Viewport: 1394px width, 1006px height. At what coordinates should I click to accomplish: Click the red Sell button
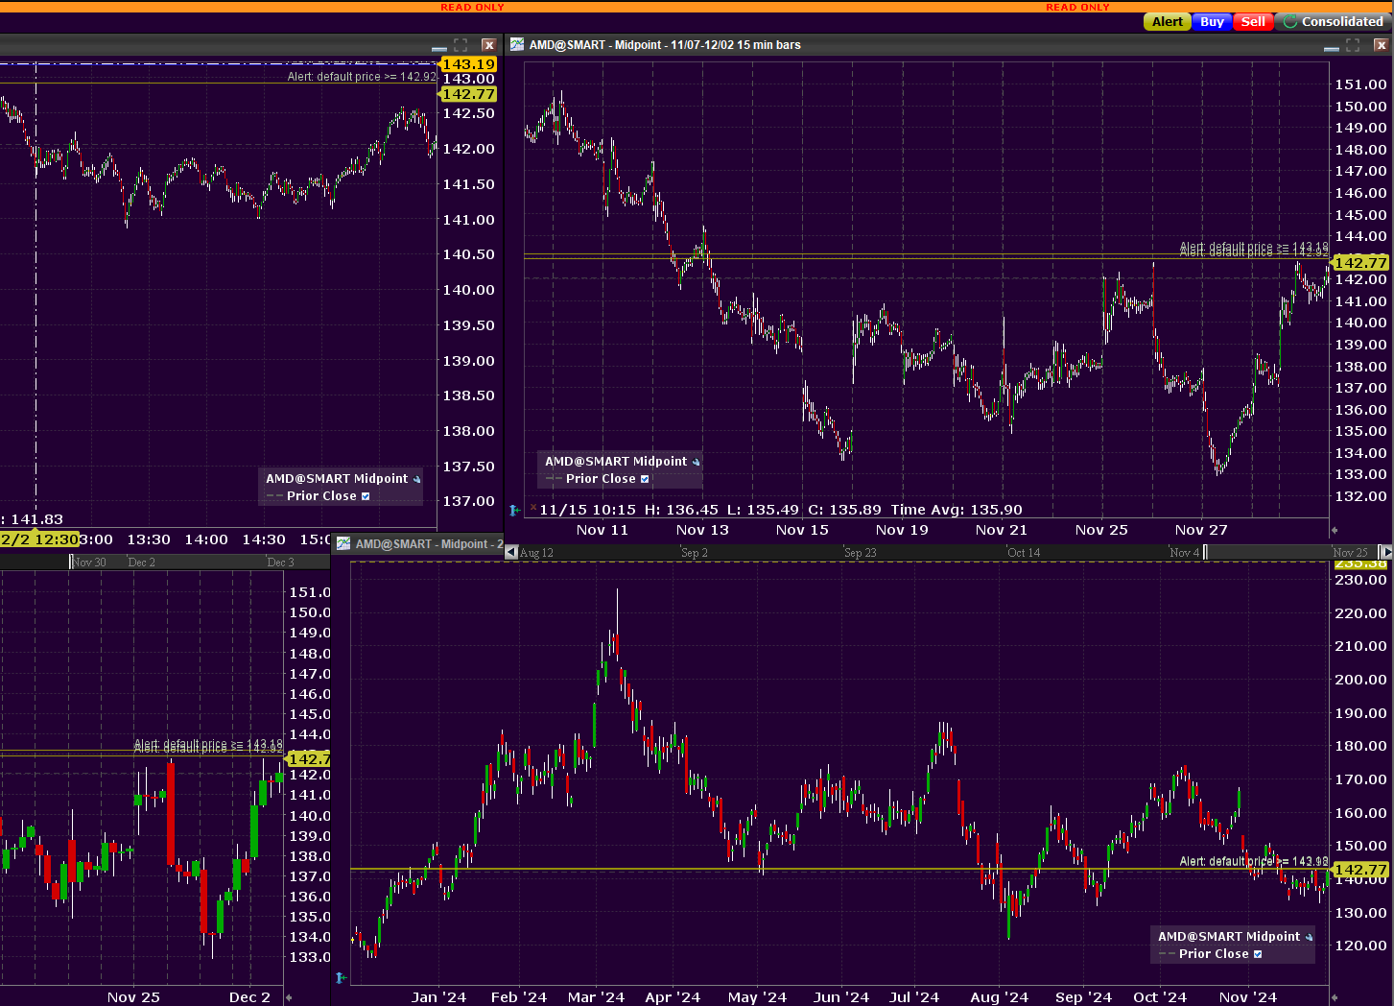pos(1253,22)
